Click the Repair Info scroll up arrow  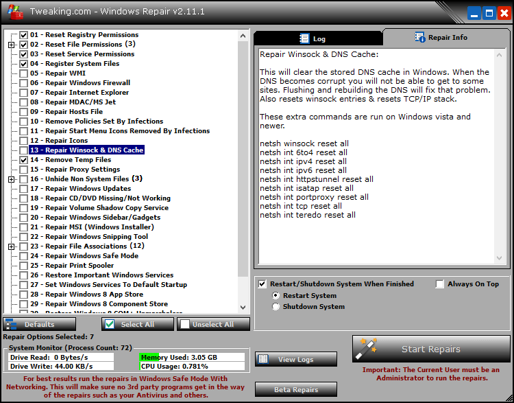click(499, 55)
